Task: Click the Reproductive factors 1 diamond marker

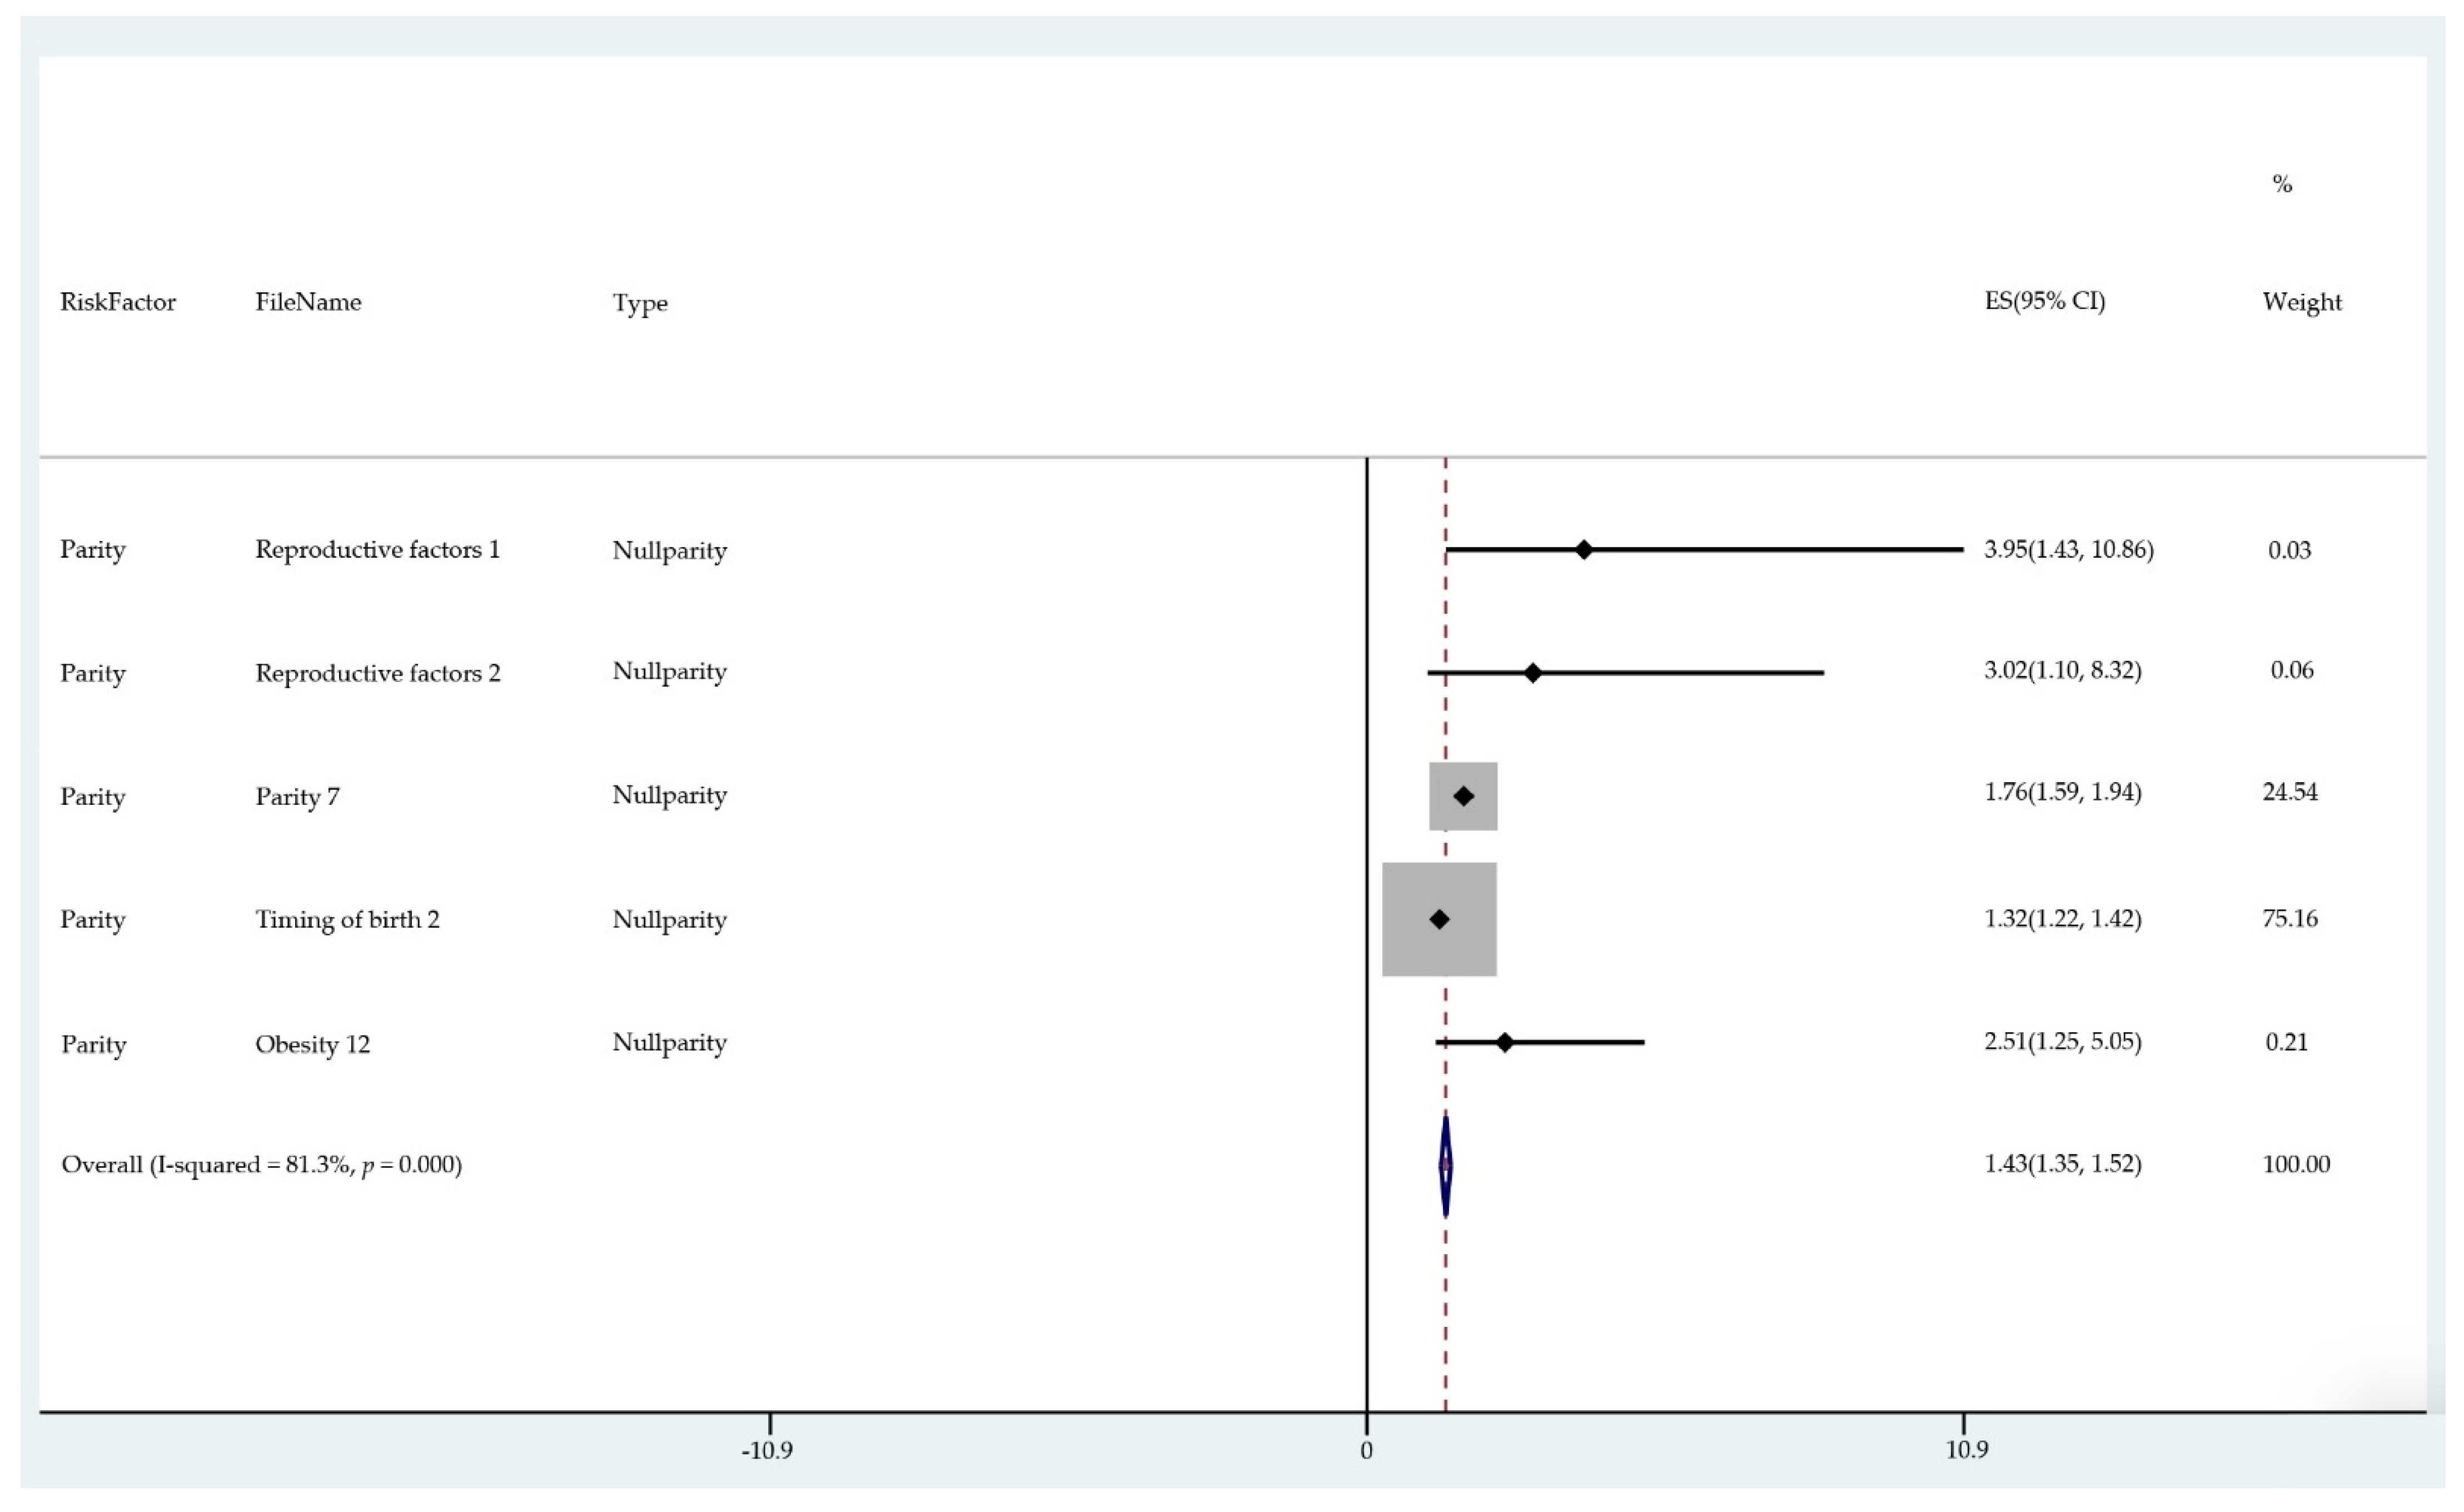Action: pyautogui.click(x=1583, y=550)
